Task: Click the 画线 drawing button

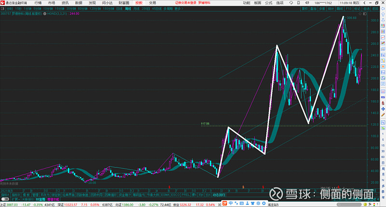Action: [340, 9]
